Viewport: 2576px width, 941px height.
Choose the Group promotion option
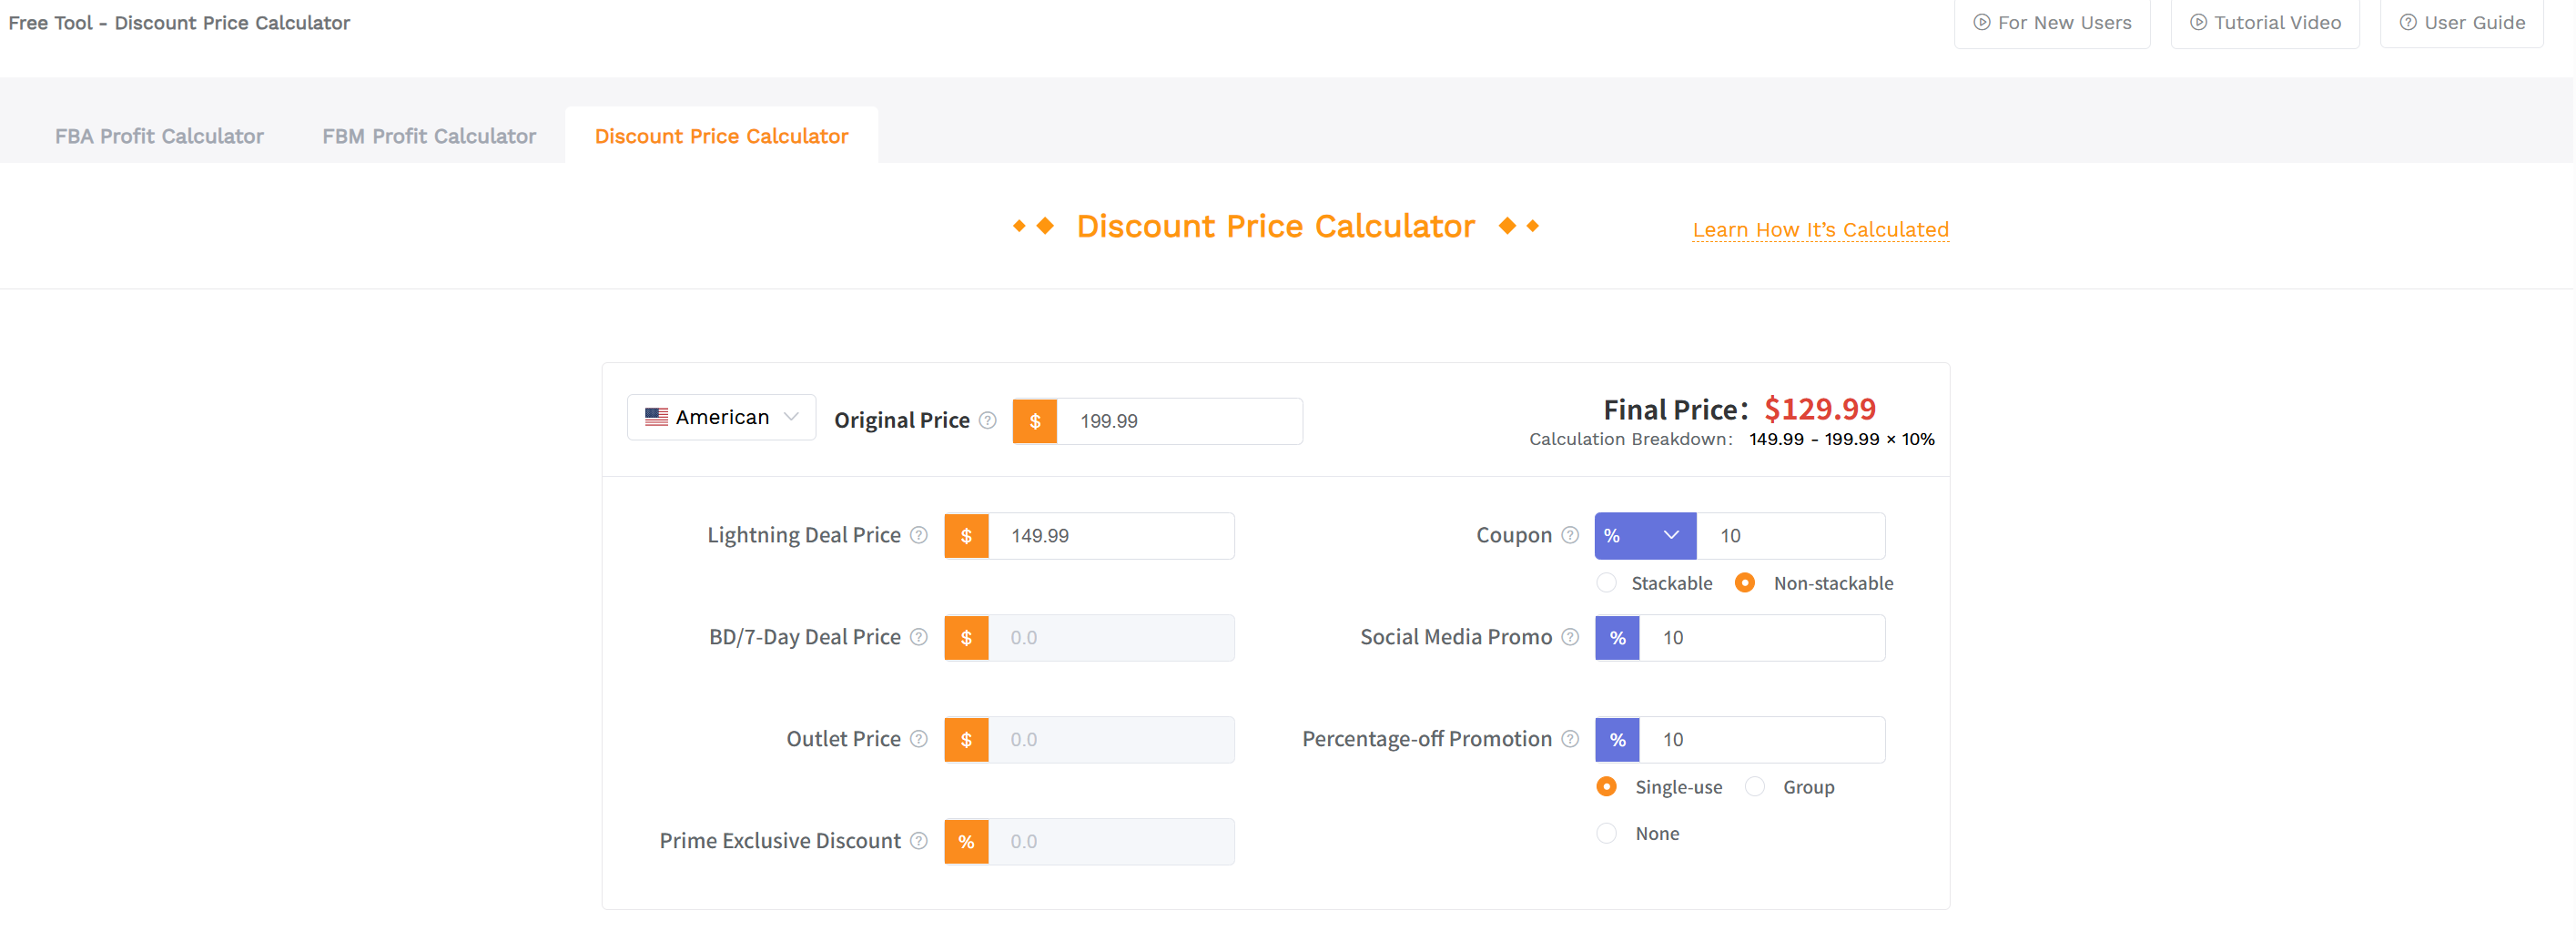tap(1755, 787)
